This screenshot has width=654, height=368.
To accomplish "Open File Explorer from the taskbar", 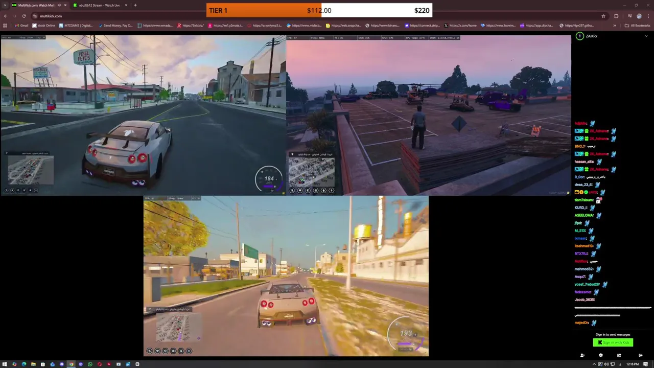I will [33, 364].
